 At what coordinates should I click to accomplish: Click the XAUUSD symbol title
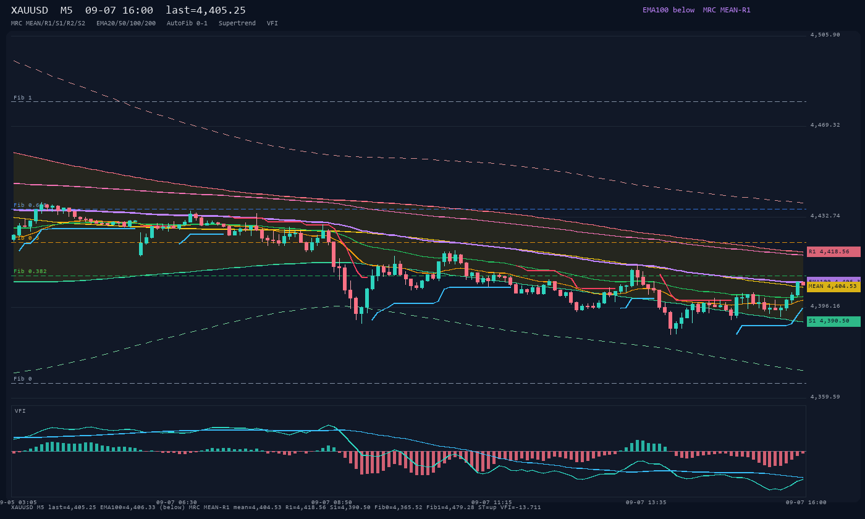30,11
